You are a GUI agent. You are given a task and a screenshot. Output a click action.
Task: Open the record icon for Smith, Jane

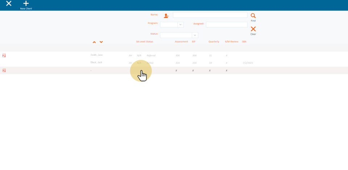(x=4, y=55)
